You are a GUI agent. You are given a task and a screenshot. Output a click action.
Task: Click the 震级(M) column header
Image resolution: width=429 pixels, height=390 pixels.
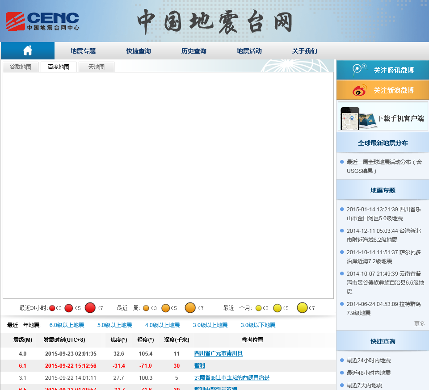23,340
